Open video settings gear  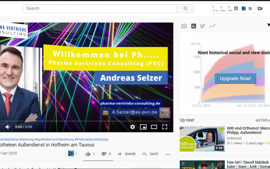pyautogui.click(x=132, y=127)
